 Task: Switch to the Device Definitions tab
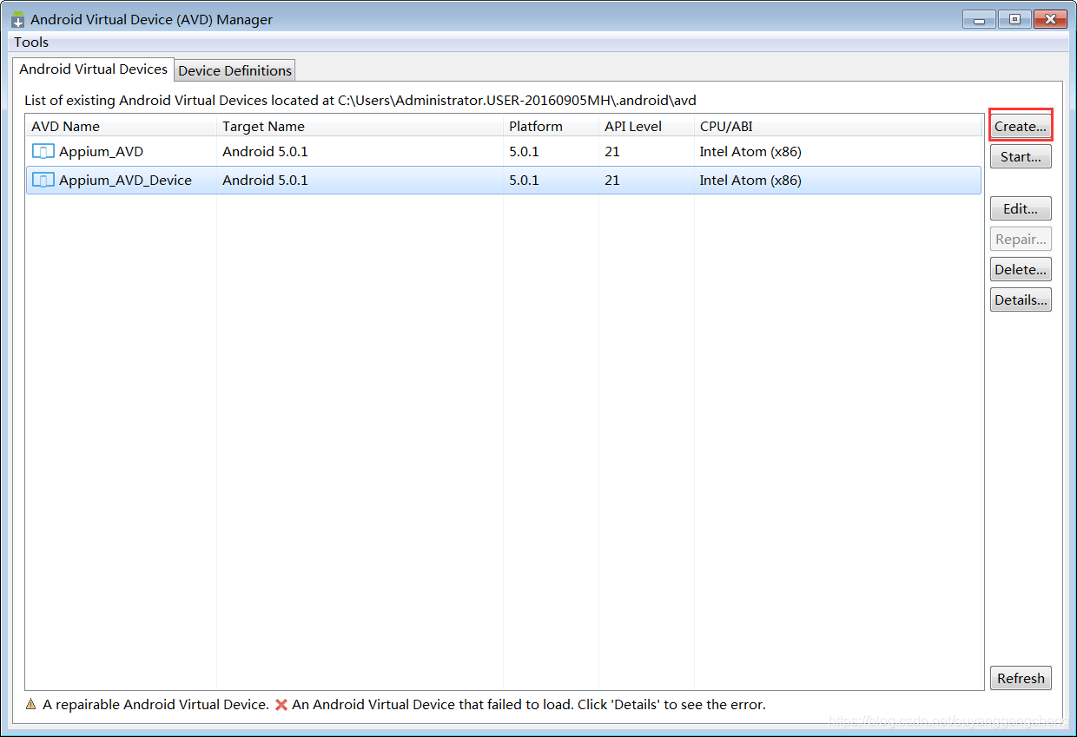(235, 70)
